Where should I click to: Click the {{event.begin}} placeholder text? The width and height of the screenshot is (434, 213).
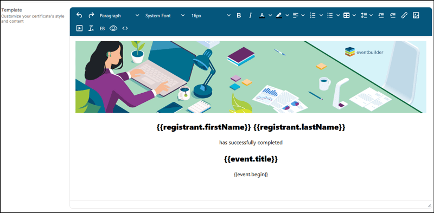251,175
